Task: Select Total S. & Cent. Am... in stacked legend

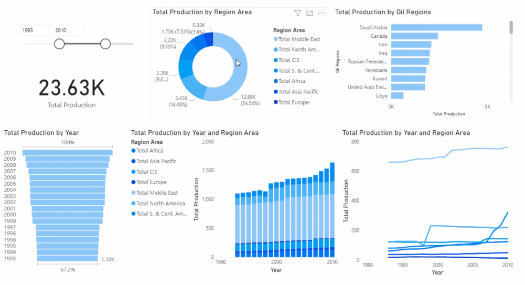Action: click(x=159, y=214)
